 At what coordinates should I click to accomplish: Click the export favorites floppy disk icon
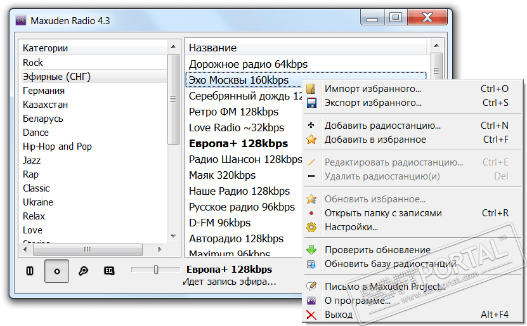click(311, 103)
